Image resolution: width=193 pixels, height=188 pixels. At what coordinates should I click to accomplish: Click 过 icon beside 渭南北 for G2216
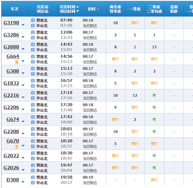coord(33,93)
